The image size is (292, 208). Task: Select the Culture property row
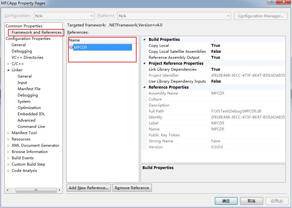[x=216, y=99]
